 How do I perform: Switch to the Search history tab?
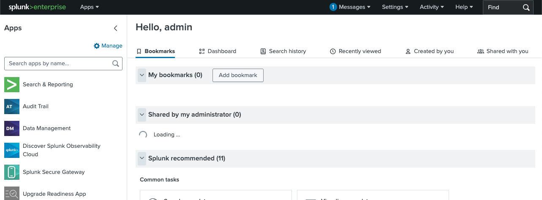(x=283, y=51)
